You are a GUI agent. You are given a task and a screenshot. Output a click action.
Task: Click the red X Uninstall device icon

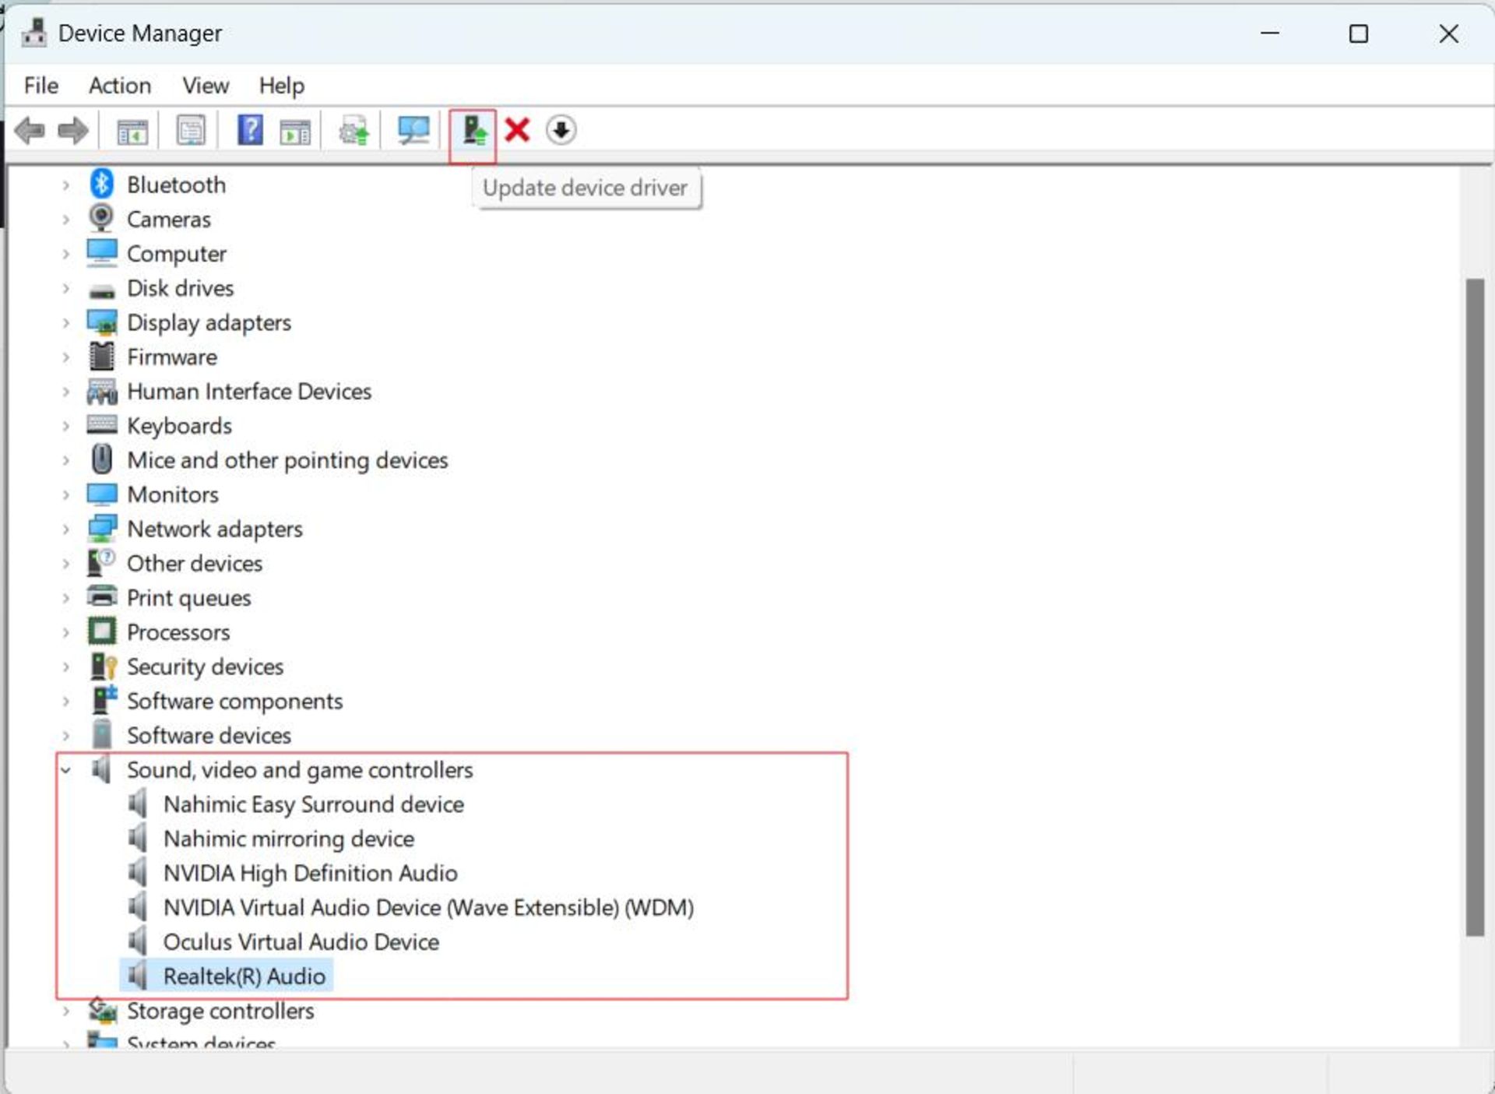517,130
